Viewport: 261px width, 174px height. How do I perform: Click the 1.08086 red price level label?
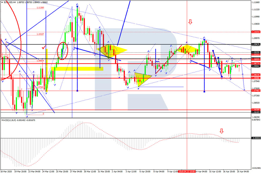256,78
